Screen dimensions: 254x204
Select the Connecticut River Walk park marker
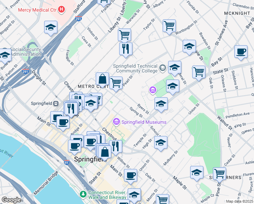point(83,194)
